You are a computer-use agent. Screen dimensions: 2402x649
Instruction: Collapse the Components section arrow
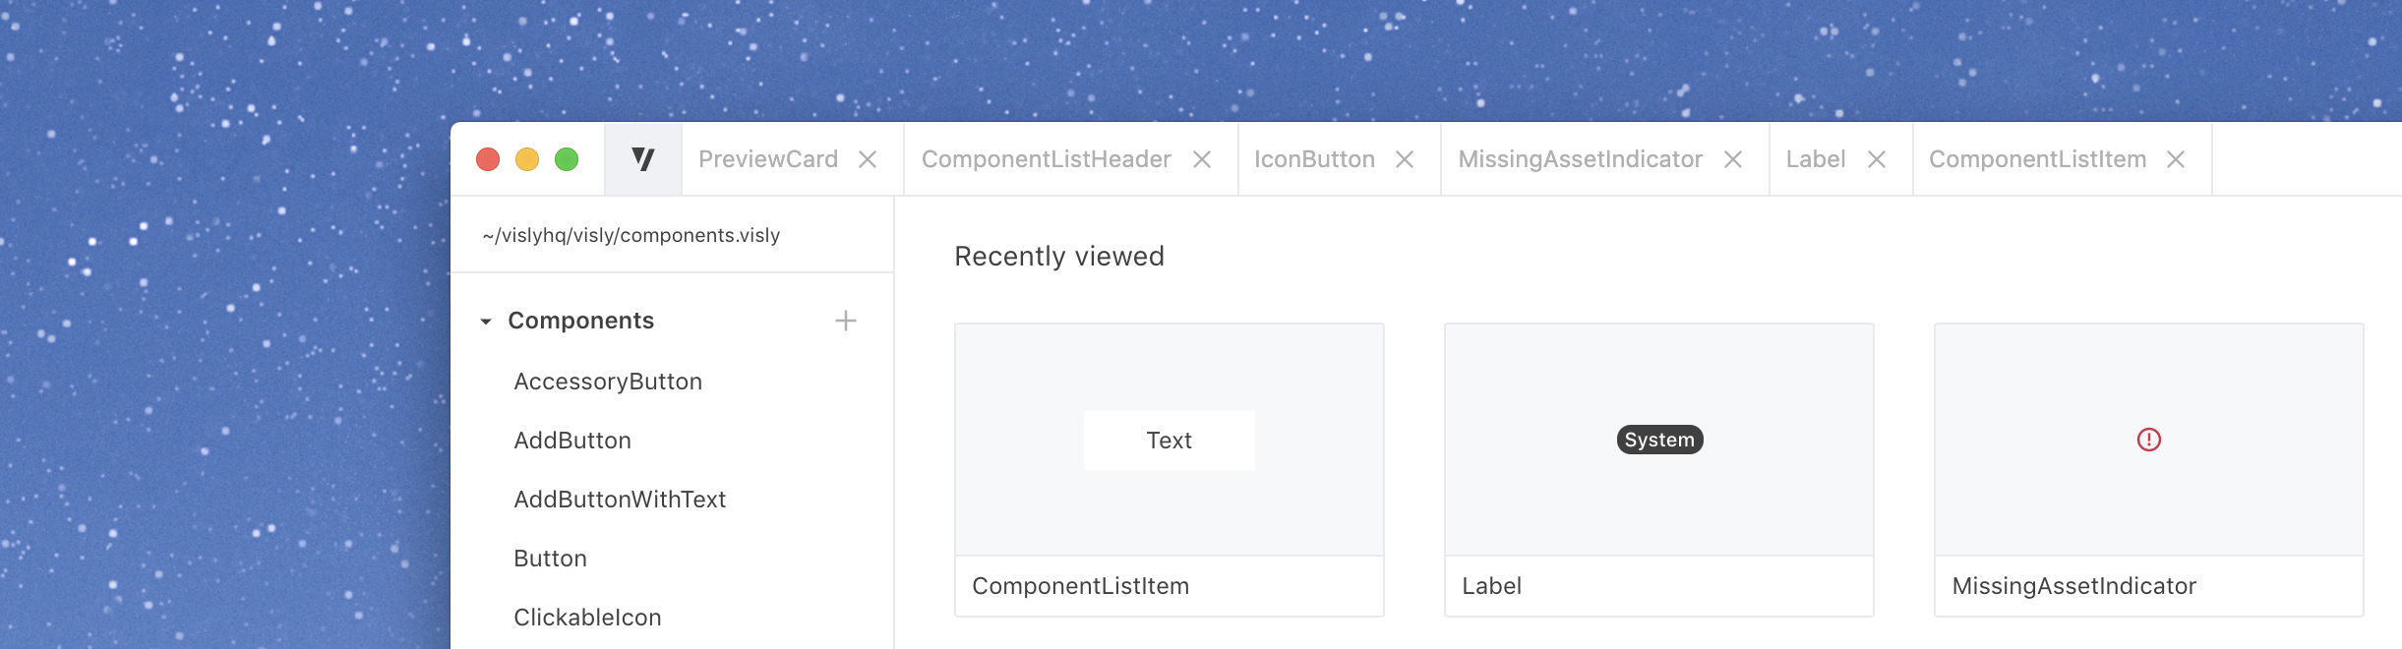[485, 322]
